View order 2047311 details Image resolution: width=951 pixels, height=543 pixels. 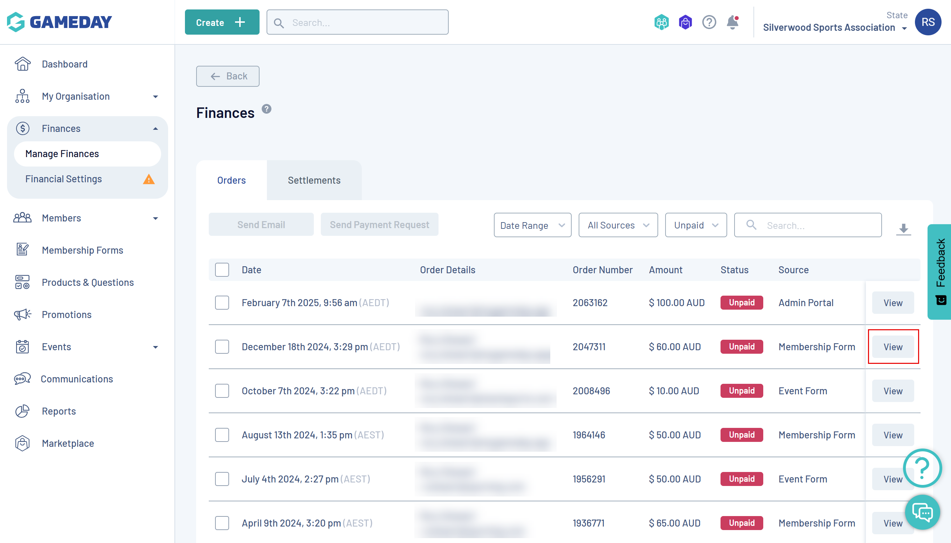[893, 347]
